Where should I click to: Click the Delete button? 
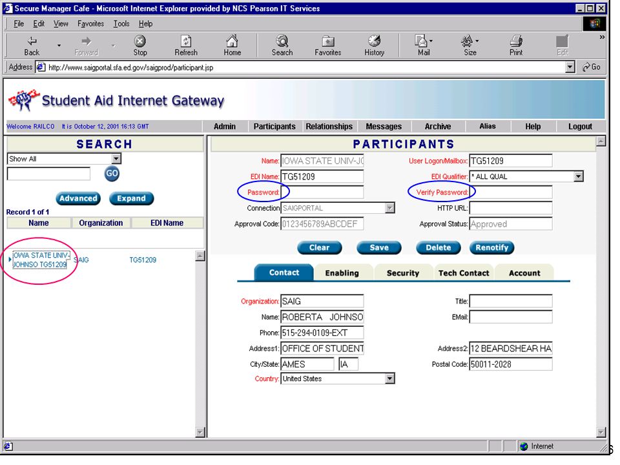(438, 247)
